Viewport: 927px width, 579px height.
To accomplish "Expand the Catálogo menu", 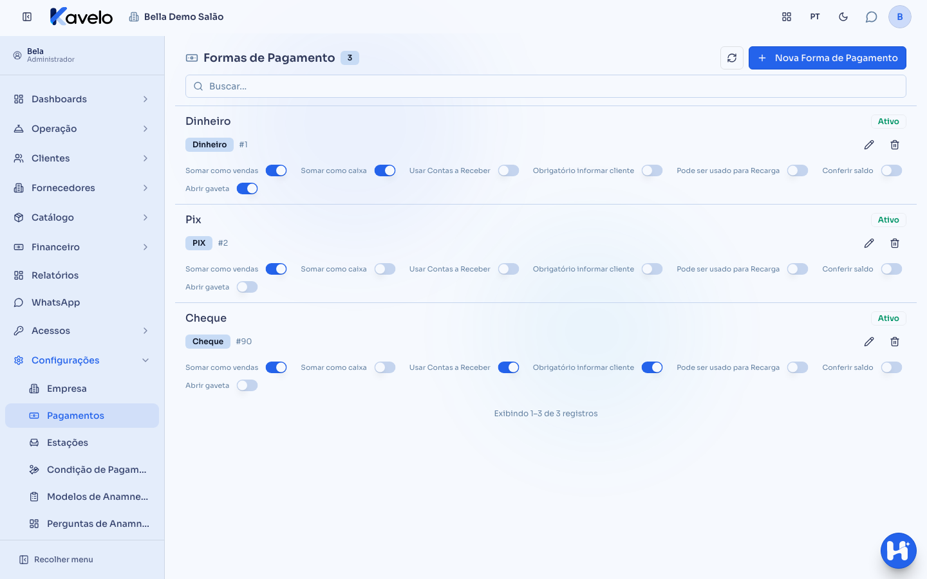I will click(x=82, y=217).
